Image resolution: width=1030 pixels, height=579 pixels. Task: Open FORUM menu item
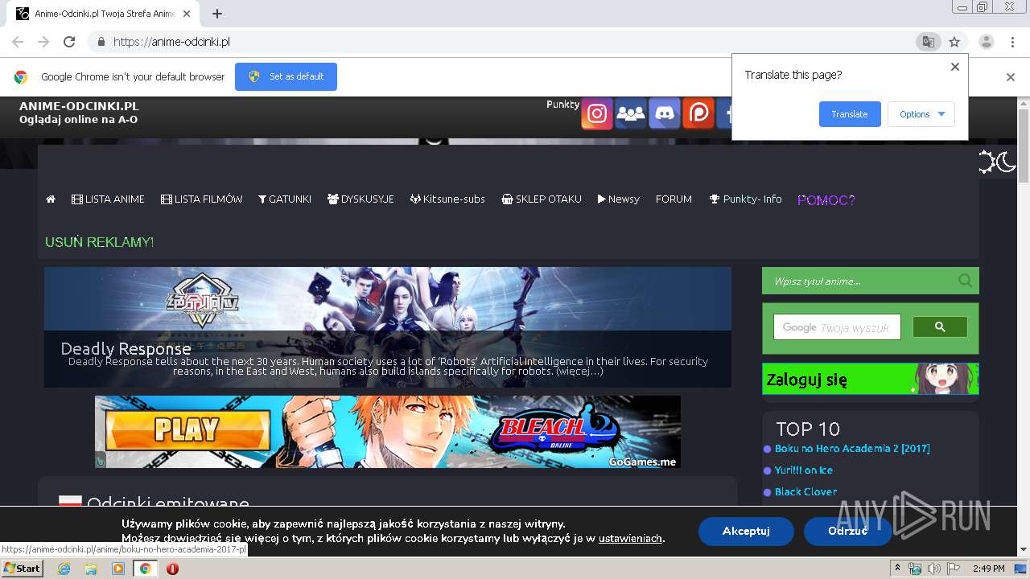[x=674, y=199]
